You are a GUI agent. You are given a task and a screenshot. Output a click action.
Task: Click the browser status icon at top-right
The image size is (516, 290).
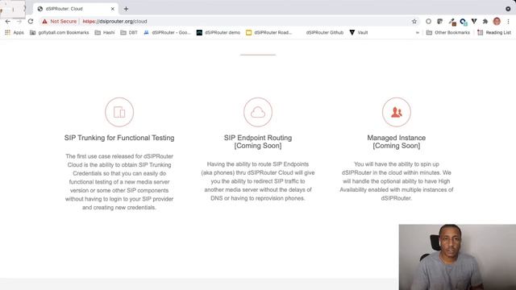[508, 9]
